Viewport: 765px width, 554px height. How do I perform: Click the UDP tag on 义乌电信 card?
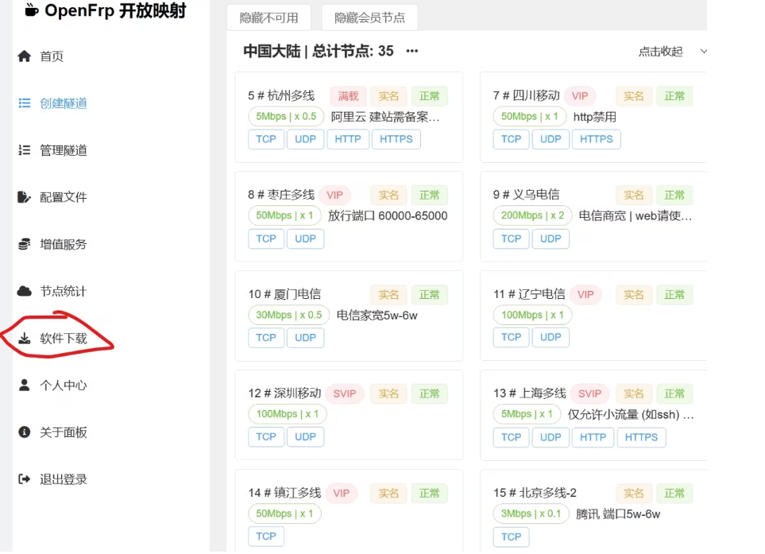click(551, 238)
